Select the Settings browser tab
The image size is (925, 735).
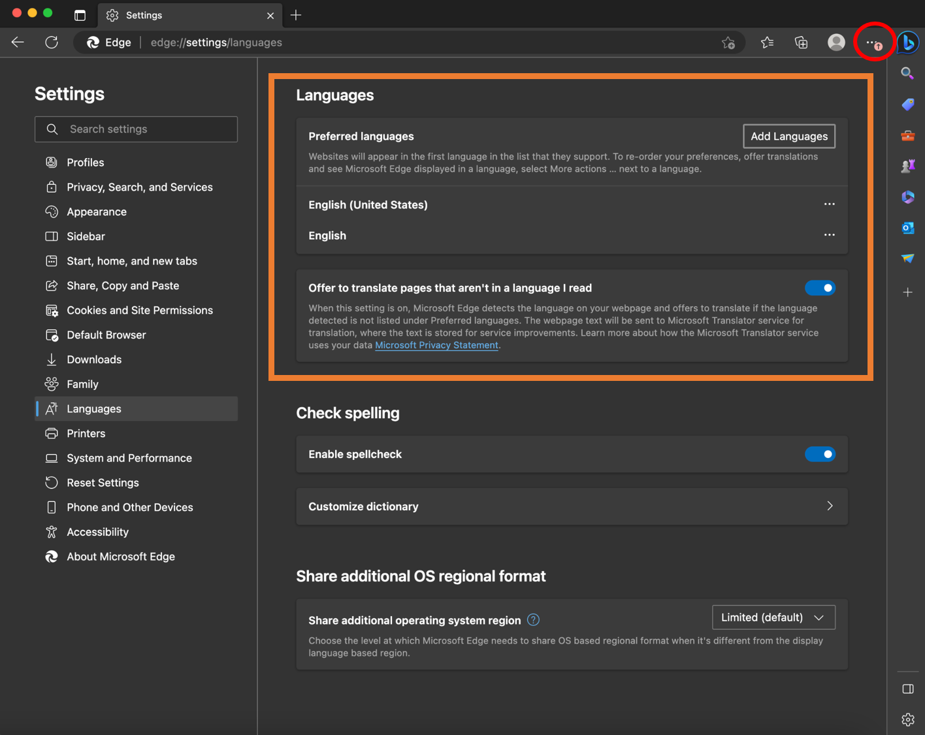pyautogui.click(x=189, y=15)
